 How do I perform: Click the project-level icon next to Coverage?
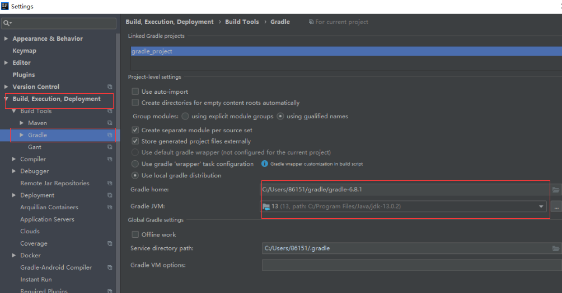(110, 244)
